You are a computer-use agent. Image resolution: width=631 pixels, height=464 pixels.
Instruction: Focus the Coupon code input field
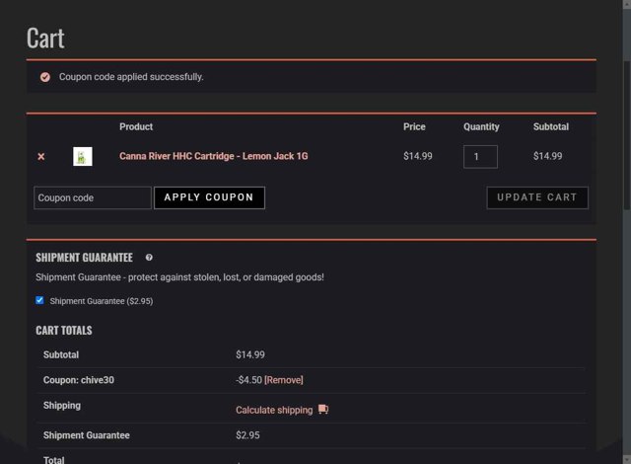pos(93,197)
